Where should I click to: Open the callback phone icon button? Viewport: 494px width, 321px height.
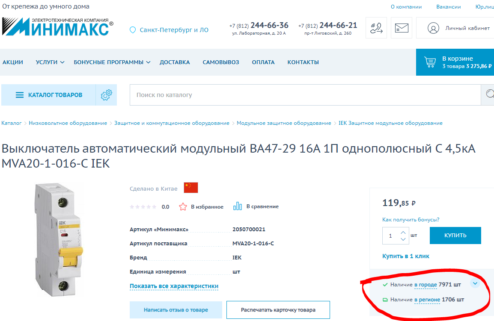[376, 28]
